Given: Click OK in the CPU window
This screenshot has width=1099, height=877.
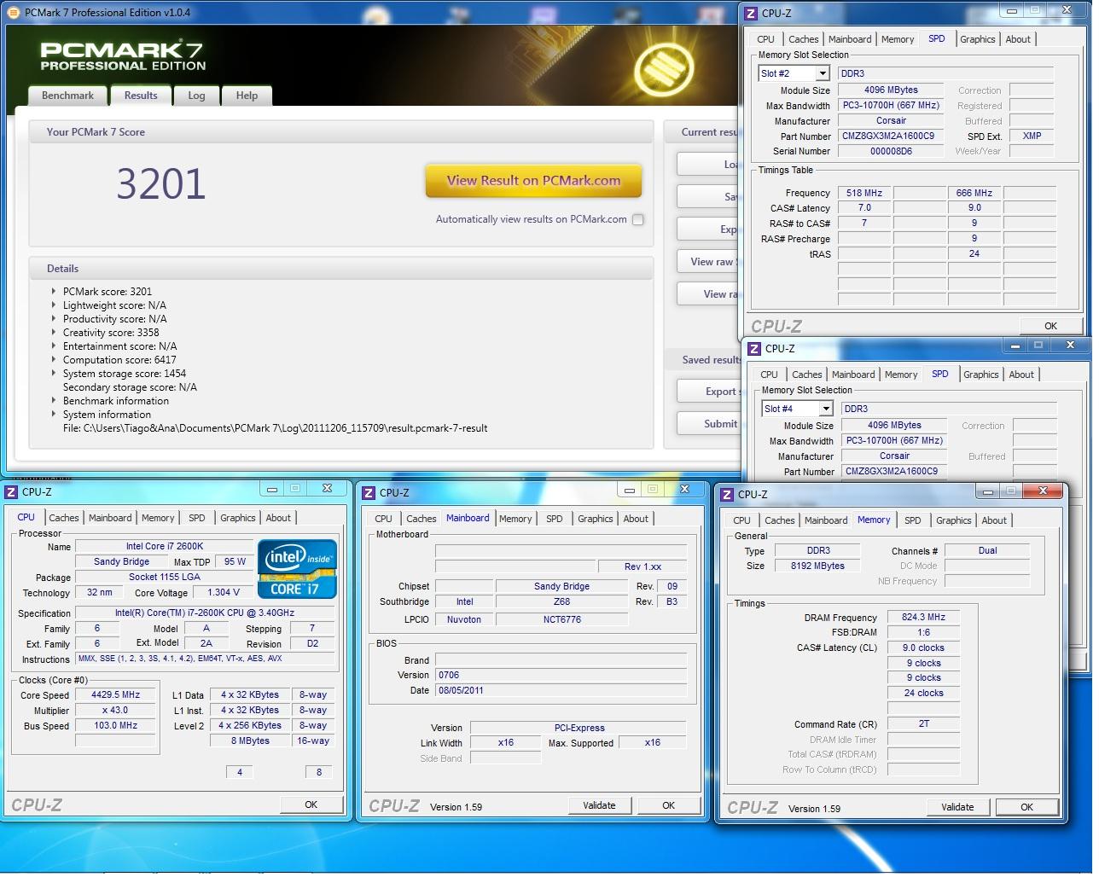Looking at the screenshot, I should [311, 804].
